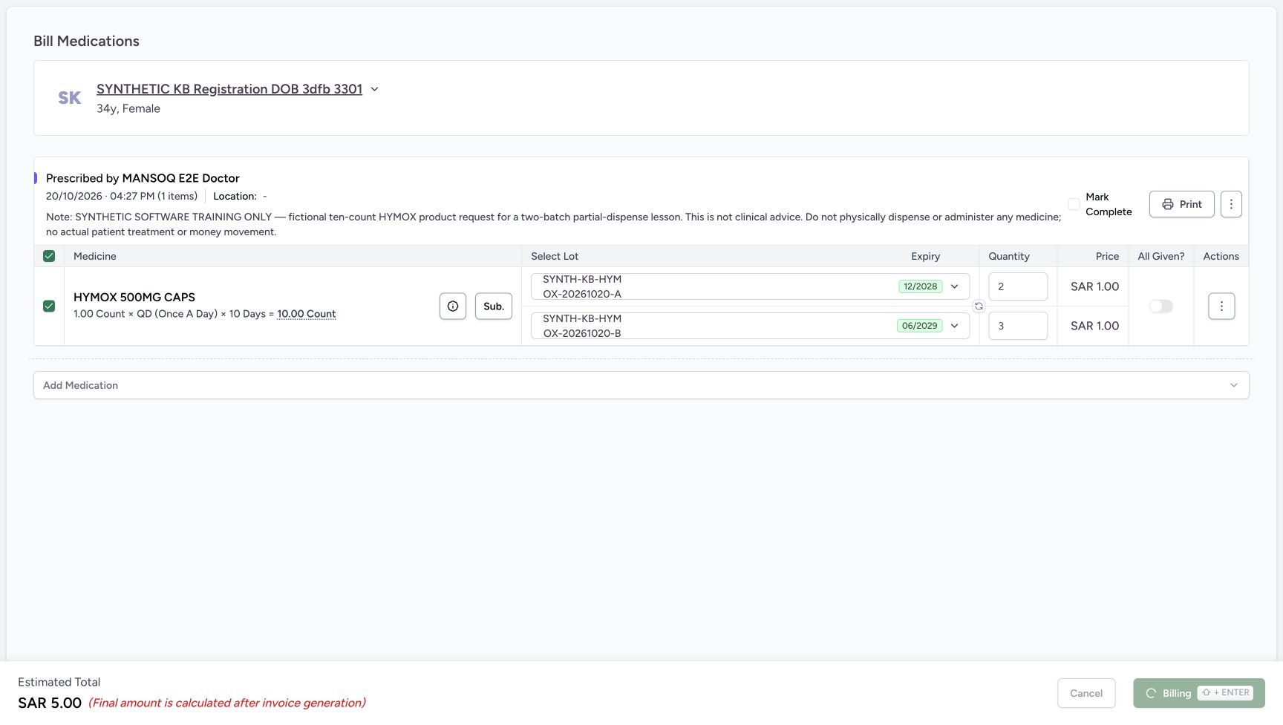
Task: Click the 34y, Female patient details
Action: pyautogui.click(x=128, y=108)
